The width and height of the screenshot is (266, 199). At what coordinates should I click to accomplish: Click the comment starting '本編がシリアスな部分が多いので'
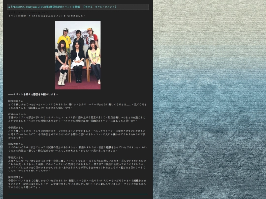point(77,119)
